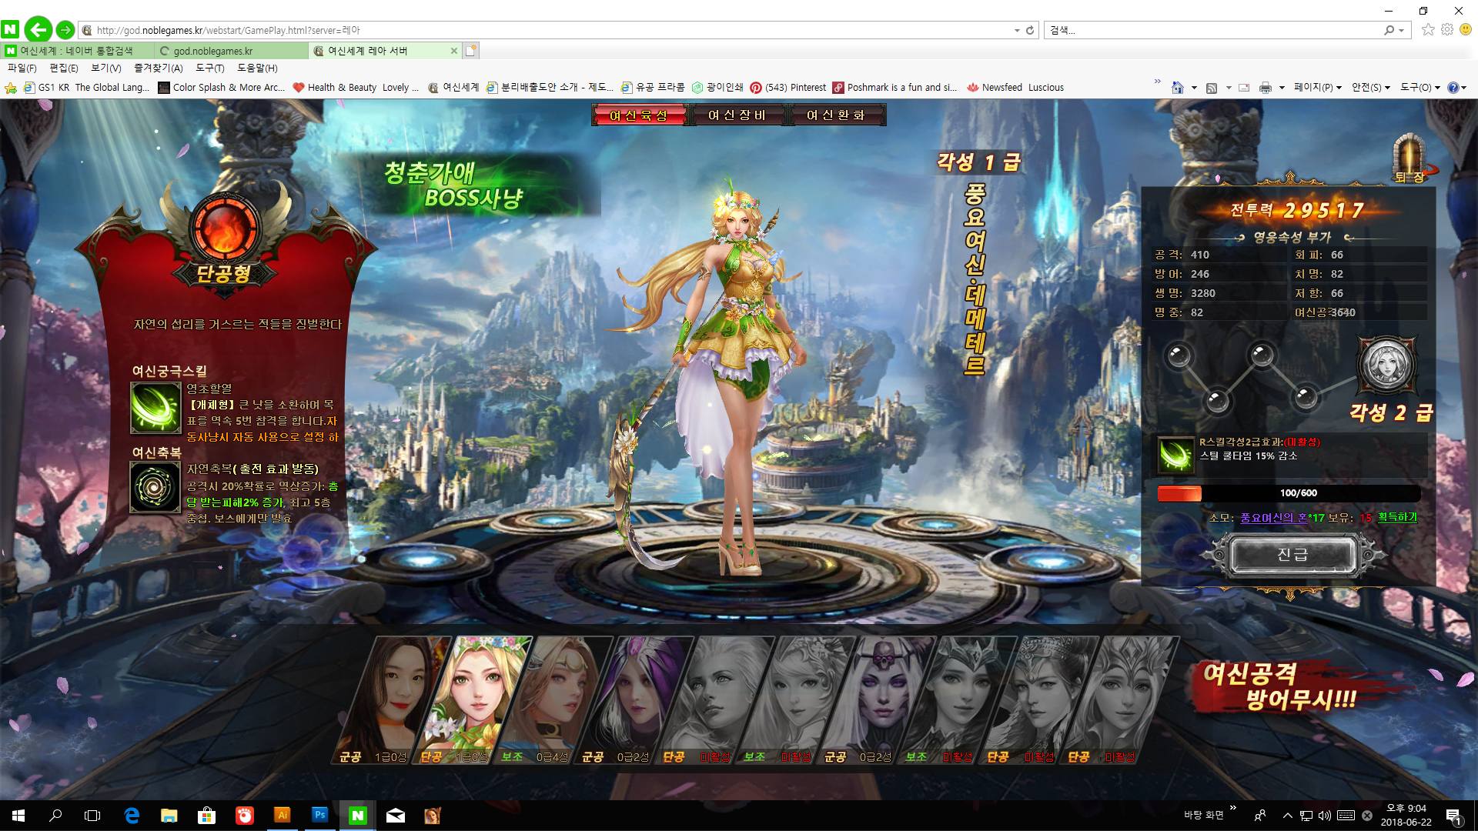Expand the address bar history dropdown
The height and width of the screenshot is (831, 1478).
point(1017,30)
